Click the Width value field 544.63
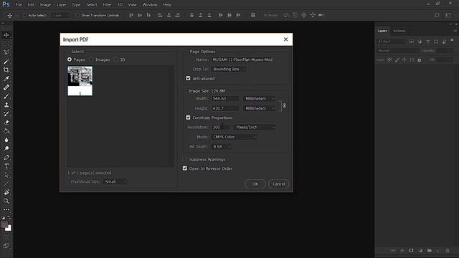 point(225,99)
